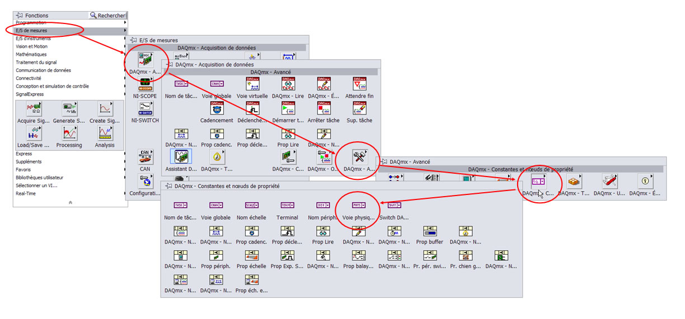Viewport: 685px width, 319px height.
Task: Expand the Express category
Action: 71,154
